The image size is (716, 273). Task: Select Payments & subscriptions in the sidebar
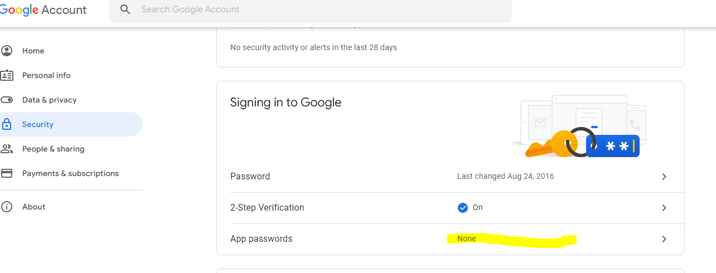coord(70,173)
